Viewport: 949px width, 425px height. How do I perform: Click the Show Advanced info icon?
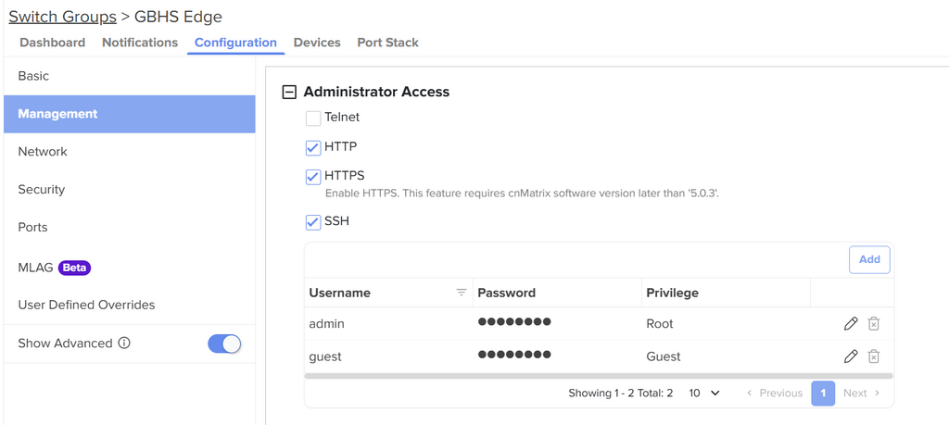[124, 344]
